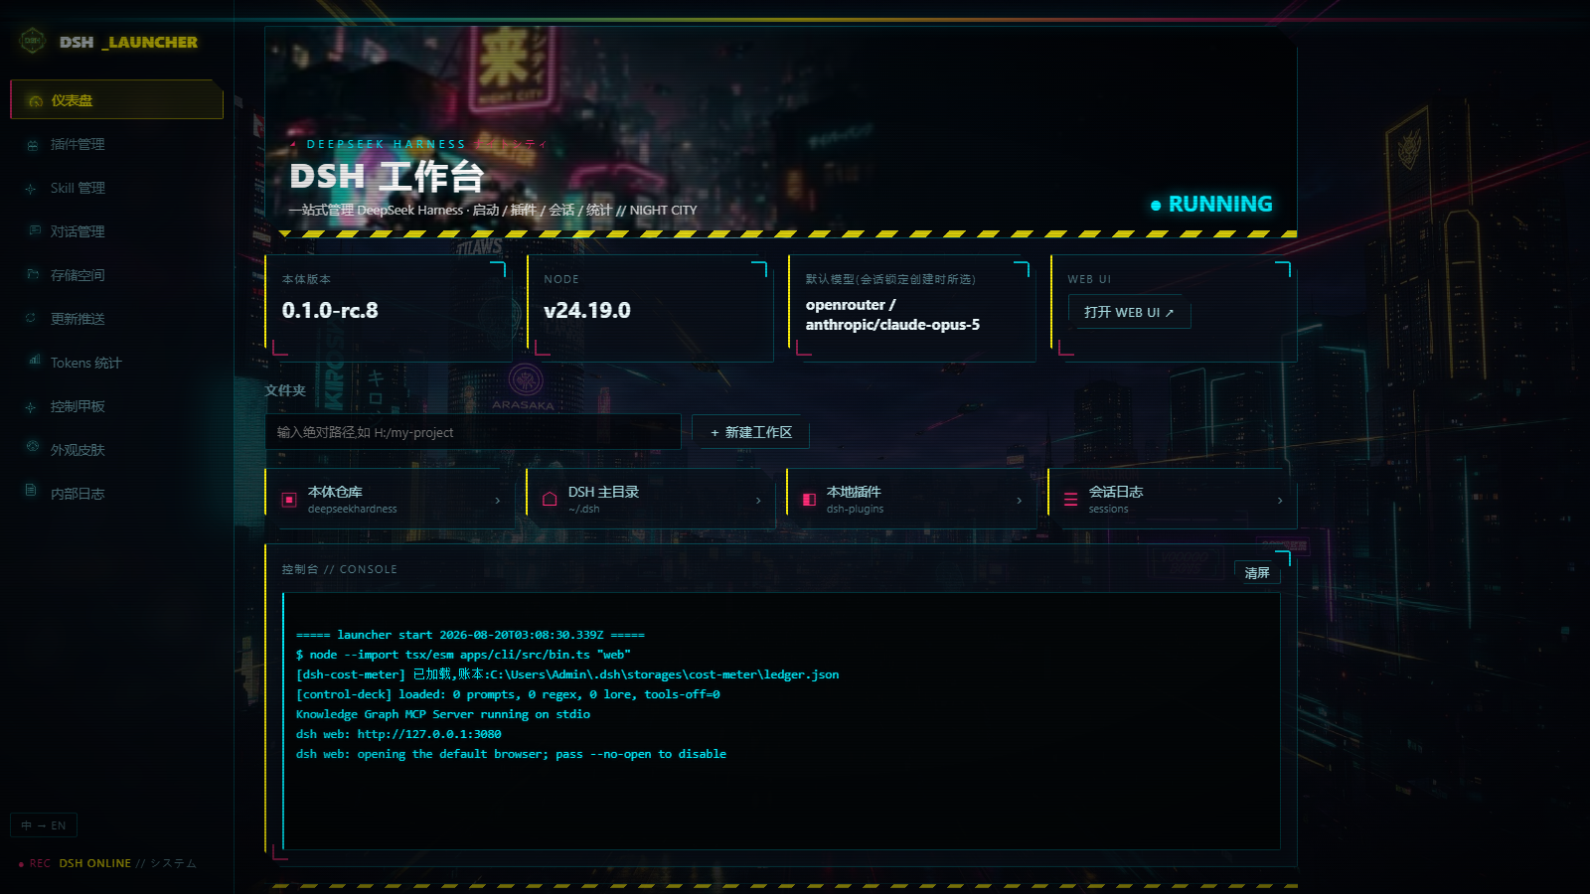Click the DSH 主目录 ~/.dsh label
This screenshot has width=1590, height=894.
[x=583, y=509]
